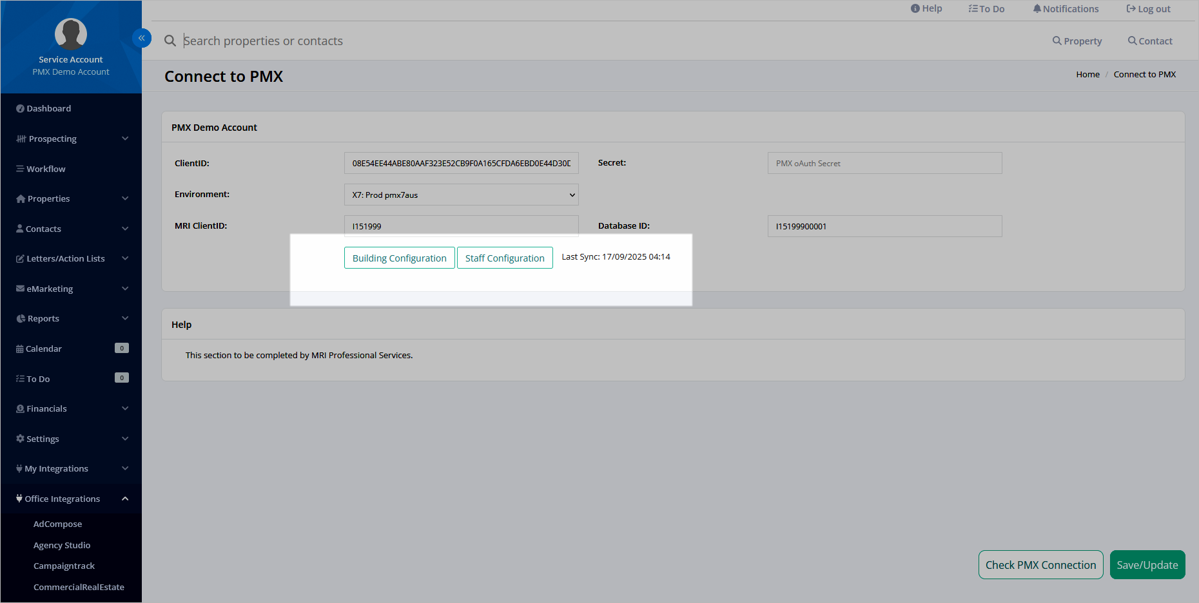Open Help from the top bar
This screenshot has width=1199, height=603.
point(926,8)
